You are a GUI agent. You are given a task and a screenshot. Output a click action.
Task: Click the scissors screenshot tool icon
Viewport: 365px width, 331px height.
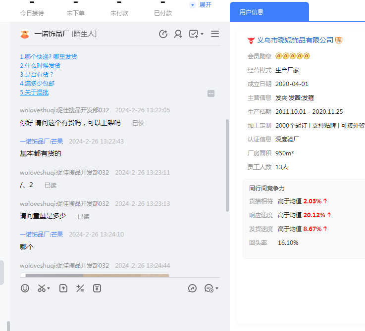tap(42, 288)
